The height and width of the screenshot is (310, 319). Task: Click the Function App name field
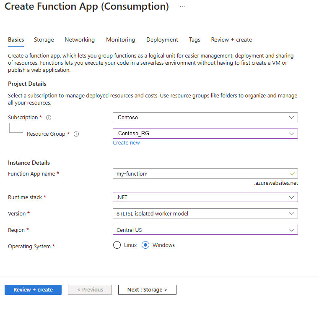pos(201,173)
